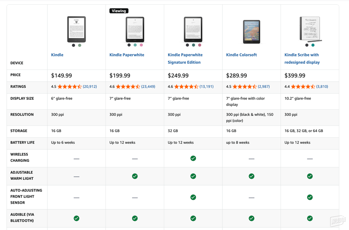Image resolution: width=349 pixels, height=230 pixels.
Task: Click Signature Edition star rating icons
Action: pyautogui.click(x=186, y=87)
